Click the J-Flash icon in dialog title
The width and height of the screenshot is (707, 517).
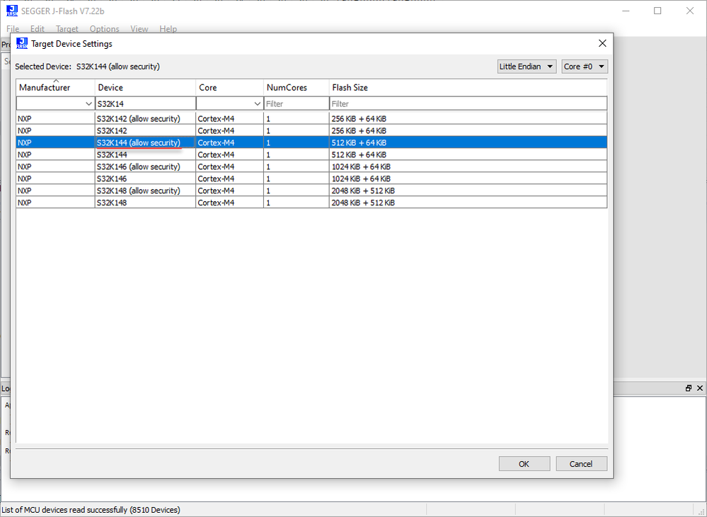22,44
